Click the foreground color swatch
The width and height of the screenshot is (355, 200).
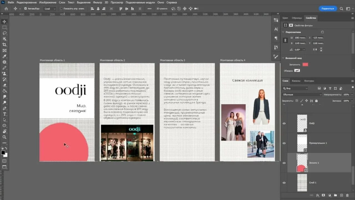pyautogui.click(x=3, y=153)
